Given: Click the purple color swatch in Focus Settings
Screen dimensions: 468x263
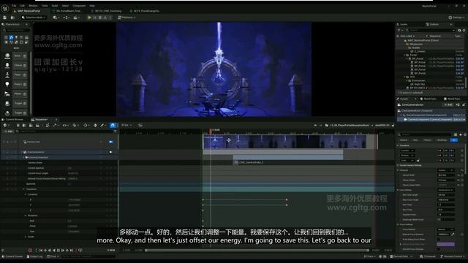Looking at the screenshot, I should [445, 244].
